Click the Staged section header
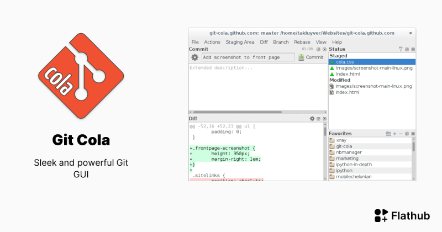This screenshot has height=232, width=442. pyautogui.click(x=338, y=56)
